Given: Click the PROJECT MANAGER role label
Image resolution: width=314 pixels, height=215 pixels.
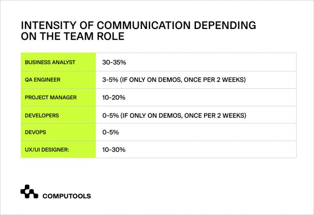Looking at the screenshot, I should (x=51, y=98).
